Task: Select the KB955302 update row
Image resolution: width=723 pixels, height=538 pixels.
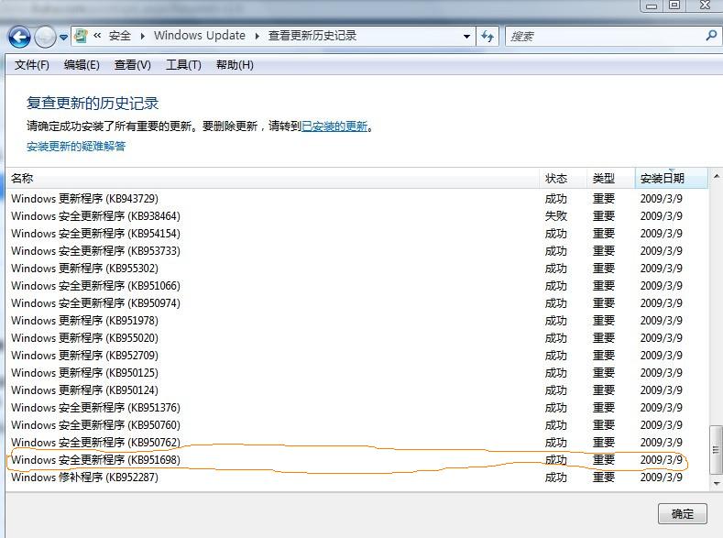Action: pos(356,269)
